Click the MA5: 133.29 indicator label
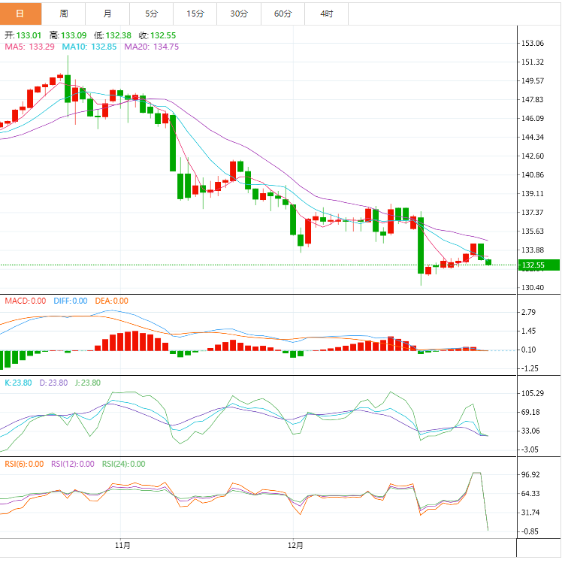 (30, 47)
